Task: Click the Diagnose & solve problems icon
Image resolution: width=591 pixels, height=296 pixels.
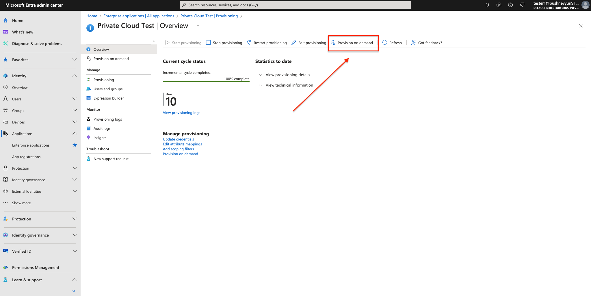Action: click(5, 44)
